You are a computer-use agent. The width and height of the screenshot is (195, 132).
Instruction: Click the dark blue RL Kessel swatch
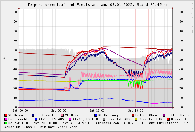[33, 115]
